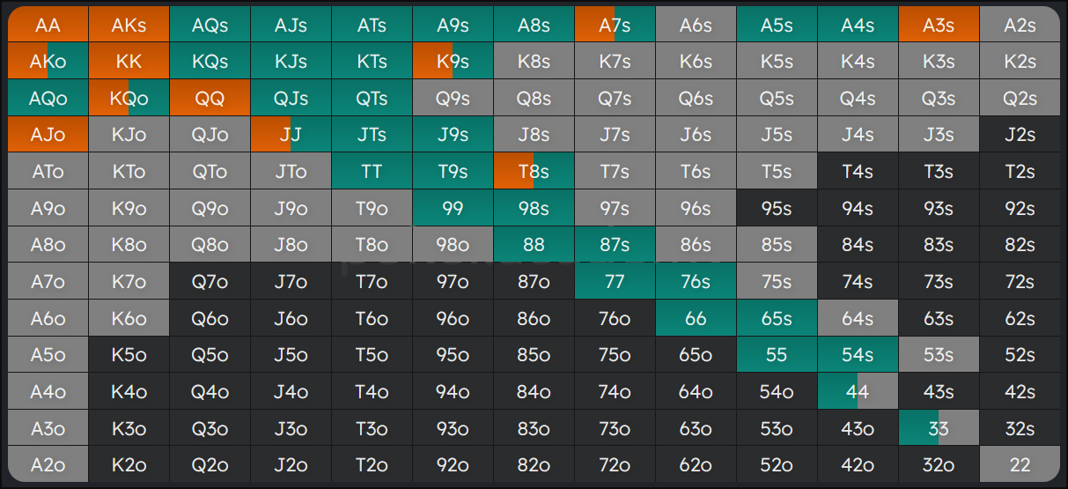Click the 22 cell at bottom right
Image resolution: width=1068 pixels, height=489 pixels.
1020,464
